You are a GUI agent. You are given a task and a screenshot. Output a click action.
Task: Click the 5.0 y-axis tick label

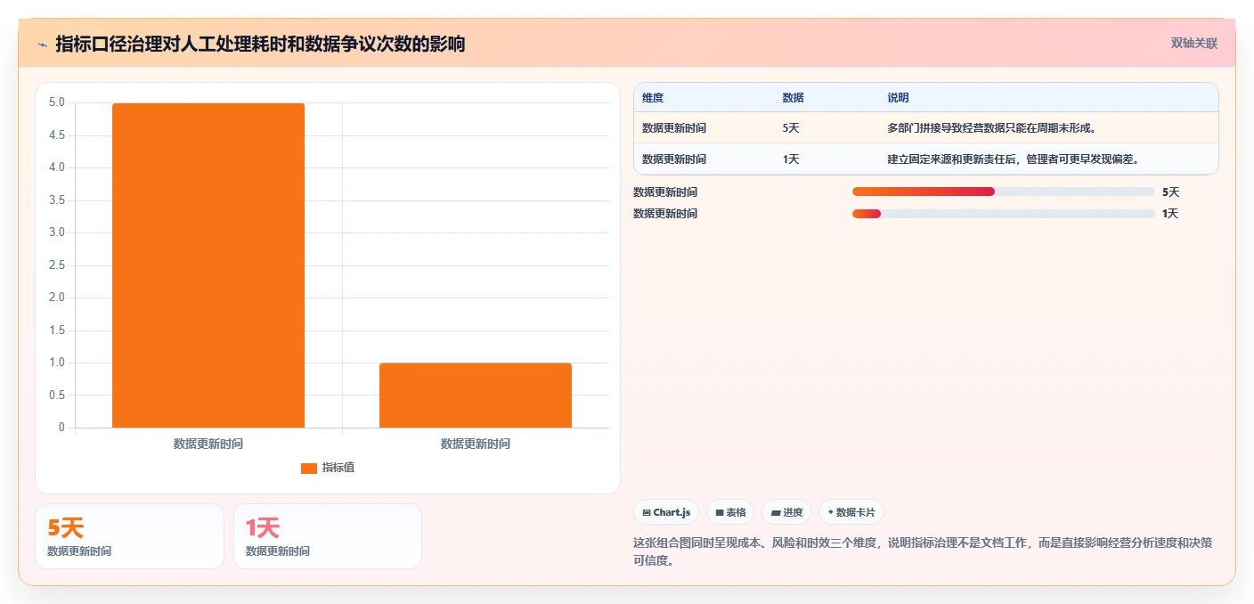click(x=56, y=102)
